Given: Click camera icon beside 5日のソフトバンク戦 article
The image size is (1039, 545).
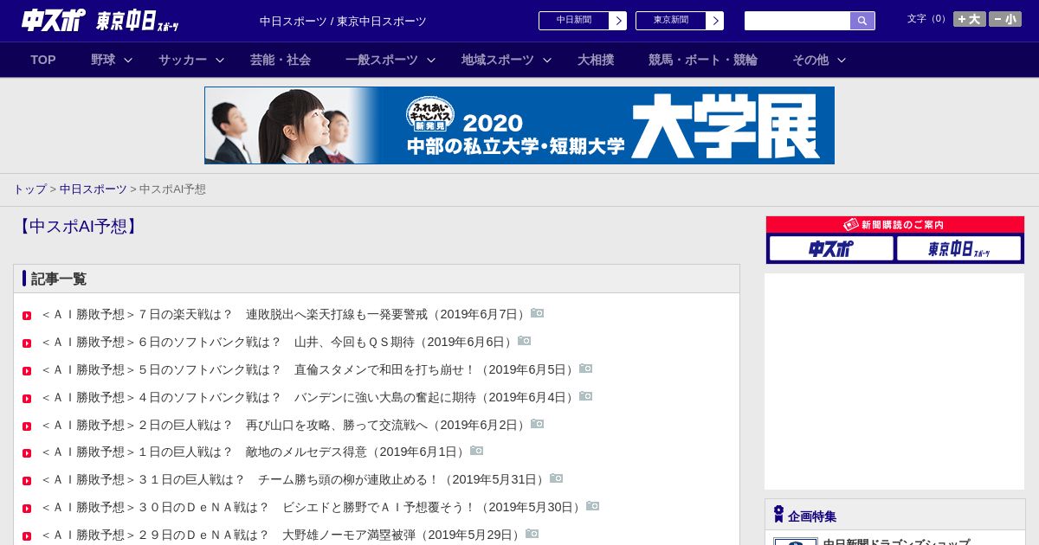Looking at the screenshot, I should (586, 369).
